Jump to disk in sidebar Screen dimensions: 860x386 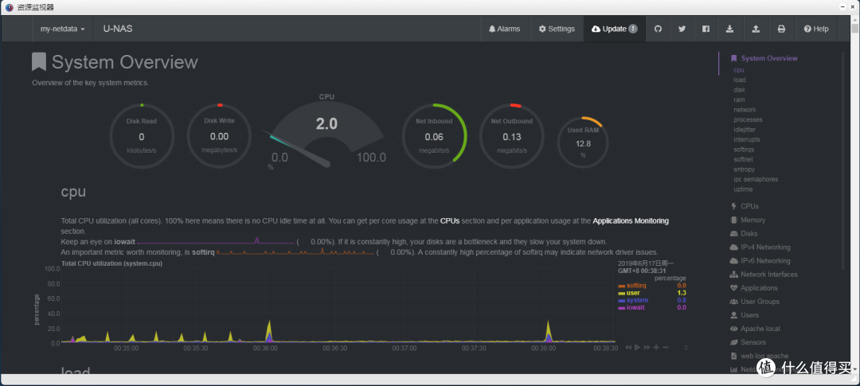[x=739, y=90]
